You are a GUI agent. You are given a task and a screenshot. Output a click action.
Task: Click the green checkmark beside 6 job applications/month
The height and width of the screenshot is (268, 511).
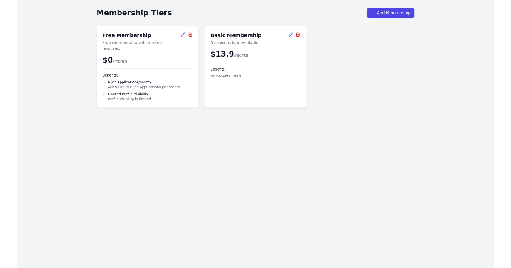(x=104, y=83)
